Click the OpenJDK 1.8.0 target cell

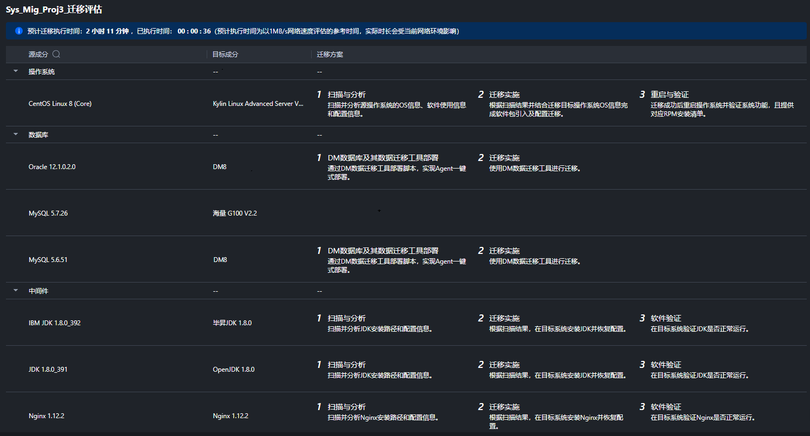pyautogui.click(x=234, y=370)
